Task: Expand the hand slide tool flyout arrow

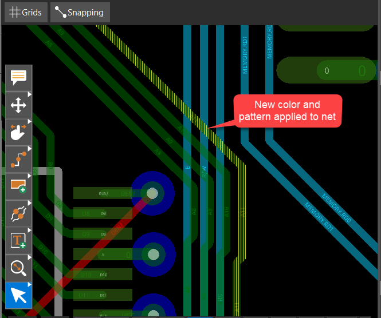Action: pos(30,121)
